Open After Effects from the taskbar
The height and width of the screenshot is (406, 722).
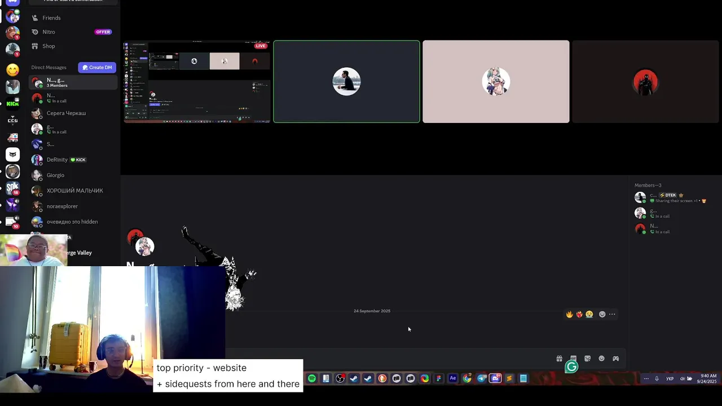pyautogui.click(x=453, y=378)
